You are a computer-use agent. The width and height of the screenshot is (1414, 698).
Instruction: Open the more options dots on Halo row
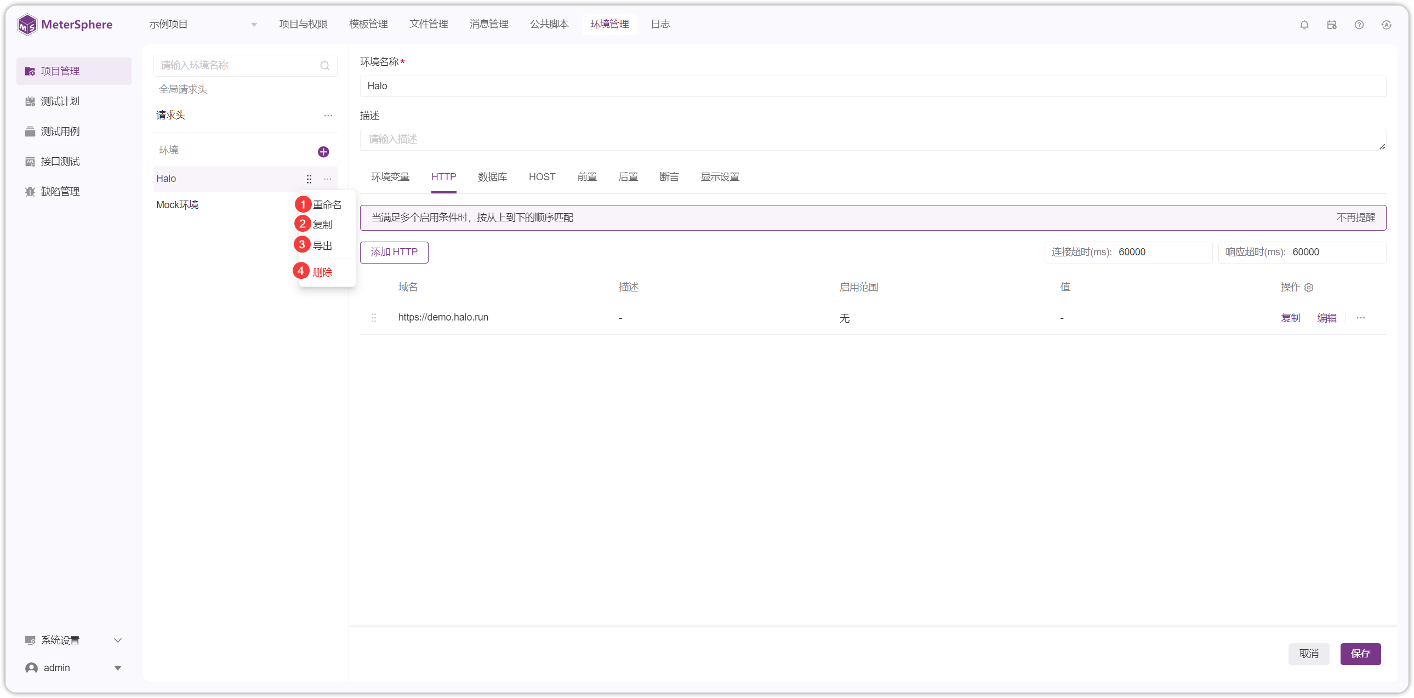(328, 179)
